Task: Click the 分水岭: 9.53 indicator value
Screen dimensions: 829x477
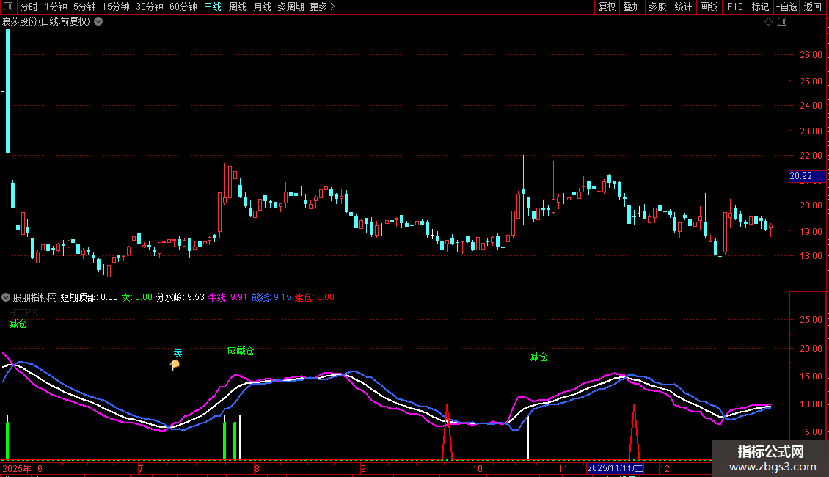Action: (180, 297)
